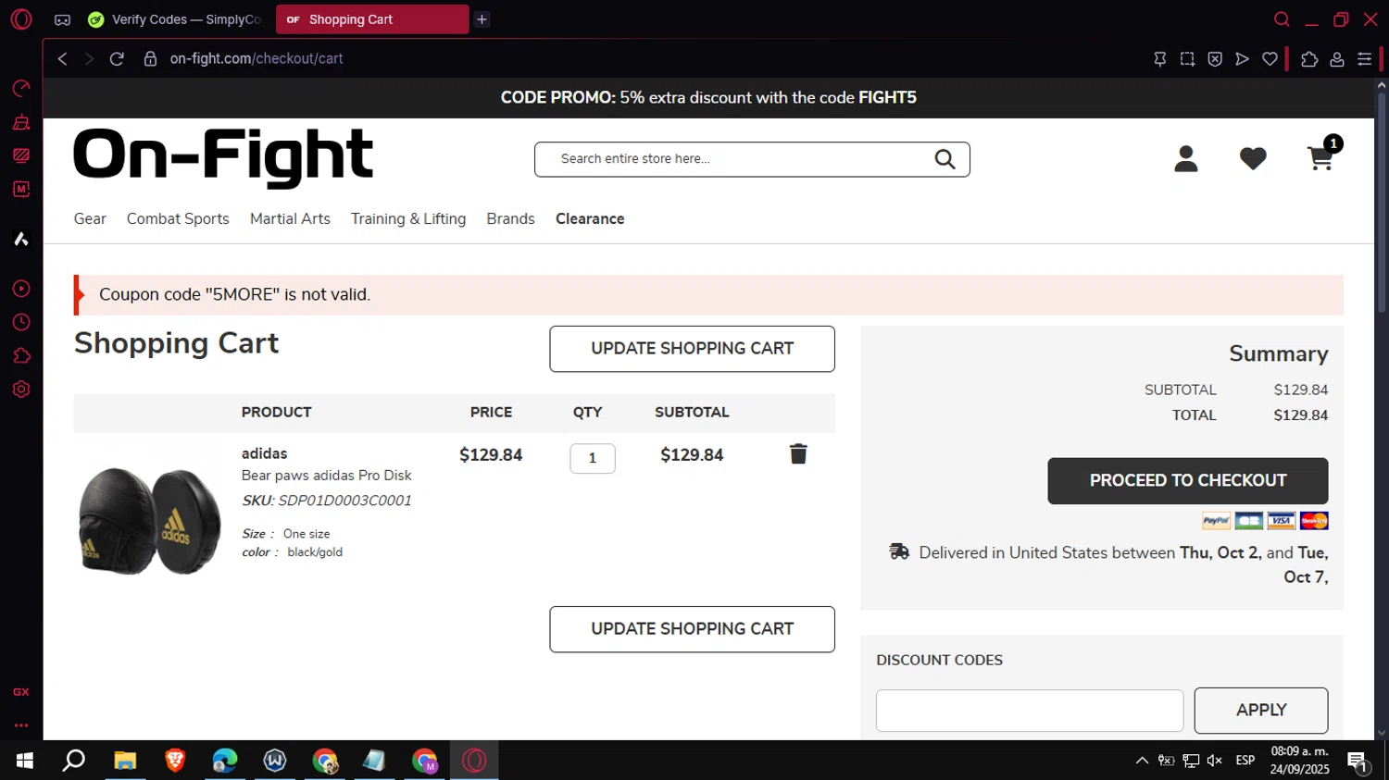Viewport: 1389px width, 780px height.
Task: Open Settings gear in Opera sidebar
Action: coord(20,390)
